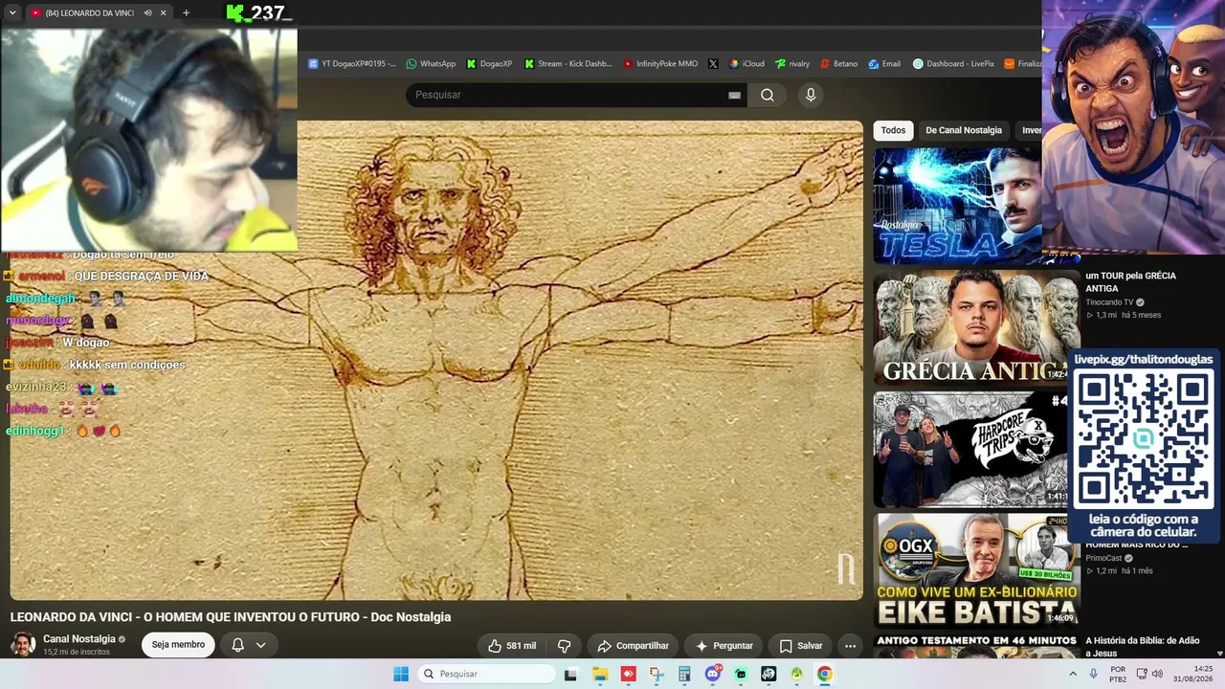This screenshot has width=1225, height=689.
Task: Dislike the Leonardo da Vinci video
Action: click(x=565, y=646)
